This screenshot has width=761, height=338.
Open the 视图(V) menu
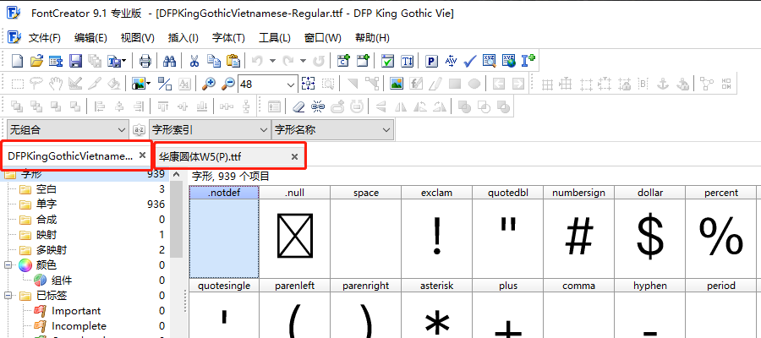click(137, 38)
